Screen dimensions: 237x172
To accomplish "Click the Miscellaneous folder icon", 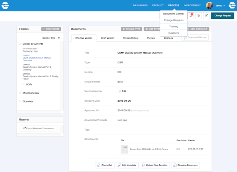I will [x=20, y=93].
